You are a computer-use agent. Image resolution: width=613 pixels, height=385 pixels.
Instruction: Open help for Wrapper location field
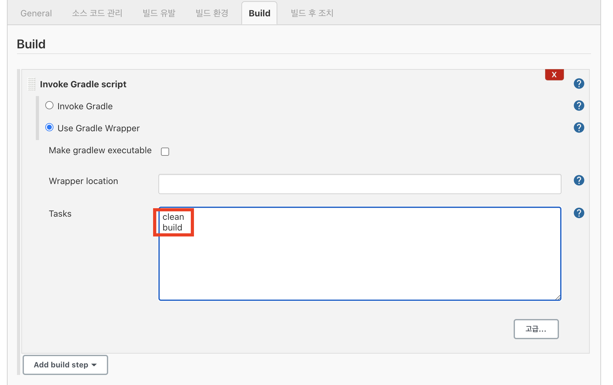(x=579, y=180)
